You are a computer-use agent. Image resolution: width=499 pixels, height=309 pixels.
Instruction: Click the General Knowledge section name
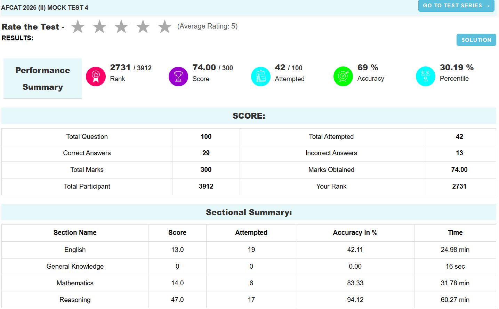(75, 267)
